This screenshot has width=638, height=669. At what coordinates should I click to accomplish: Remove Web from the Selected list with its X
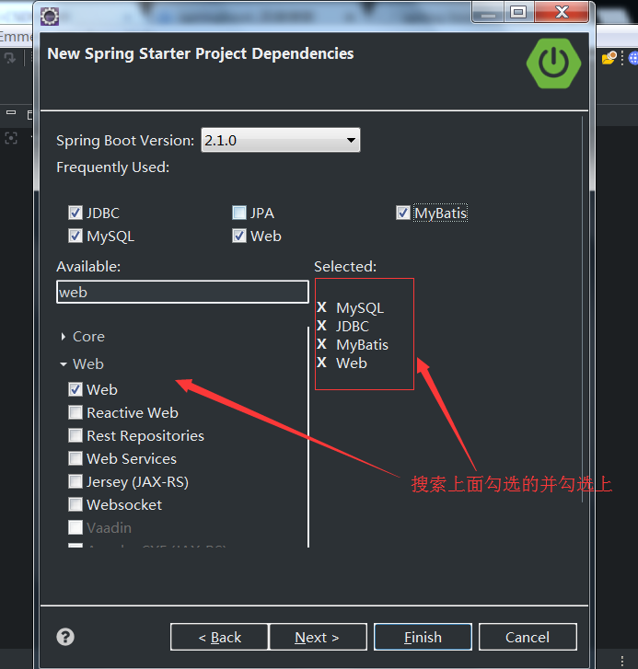point(322,363)
